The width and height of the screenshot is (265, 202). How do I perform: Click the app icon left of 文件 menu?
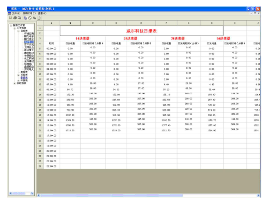click(x=9, y=13)
